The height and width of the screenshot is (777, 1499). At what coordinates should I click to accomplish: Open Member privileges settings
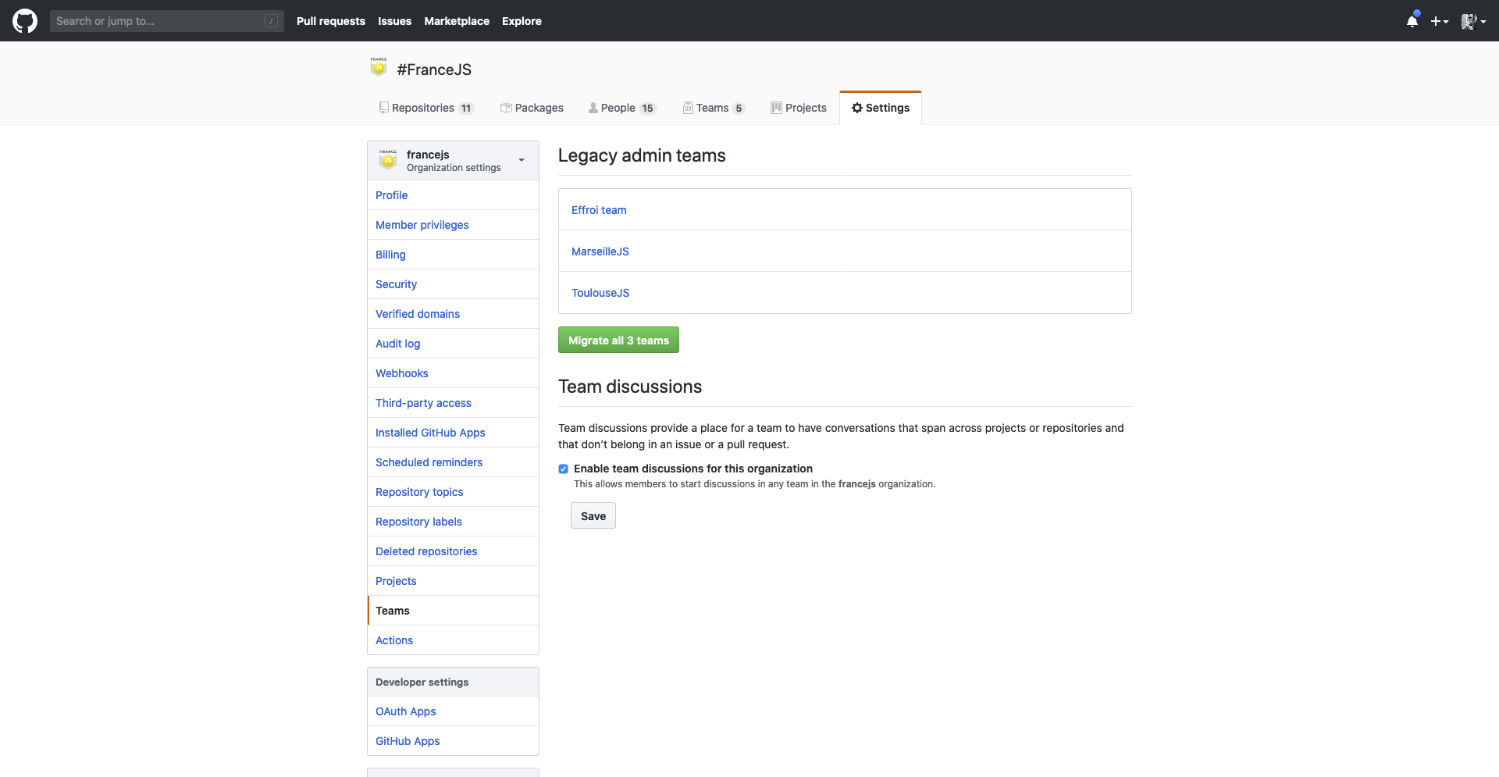[x=453, y=225]
